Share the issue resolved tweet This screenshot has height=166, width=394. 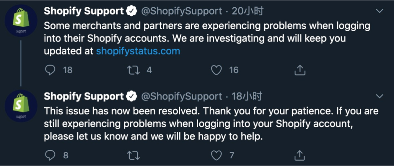pos(300,155)
